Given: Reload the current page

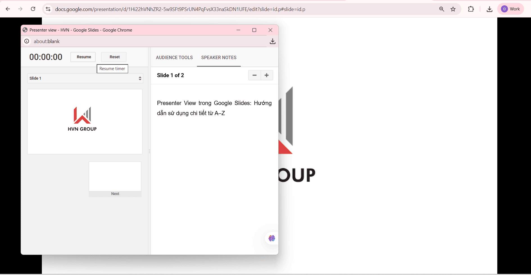Looking at the screenshot, I should 33,9.
